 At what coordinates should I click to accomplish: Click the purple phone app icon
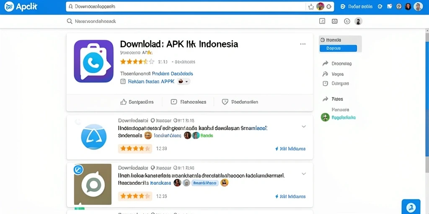click(93, 61)
